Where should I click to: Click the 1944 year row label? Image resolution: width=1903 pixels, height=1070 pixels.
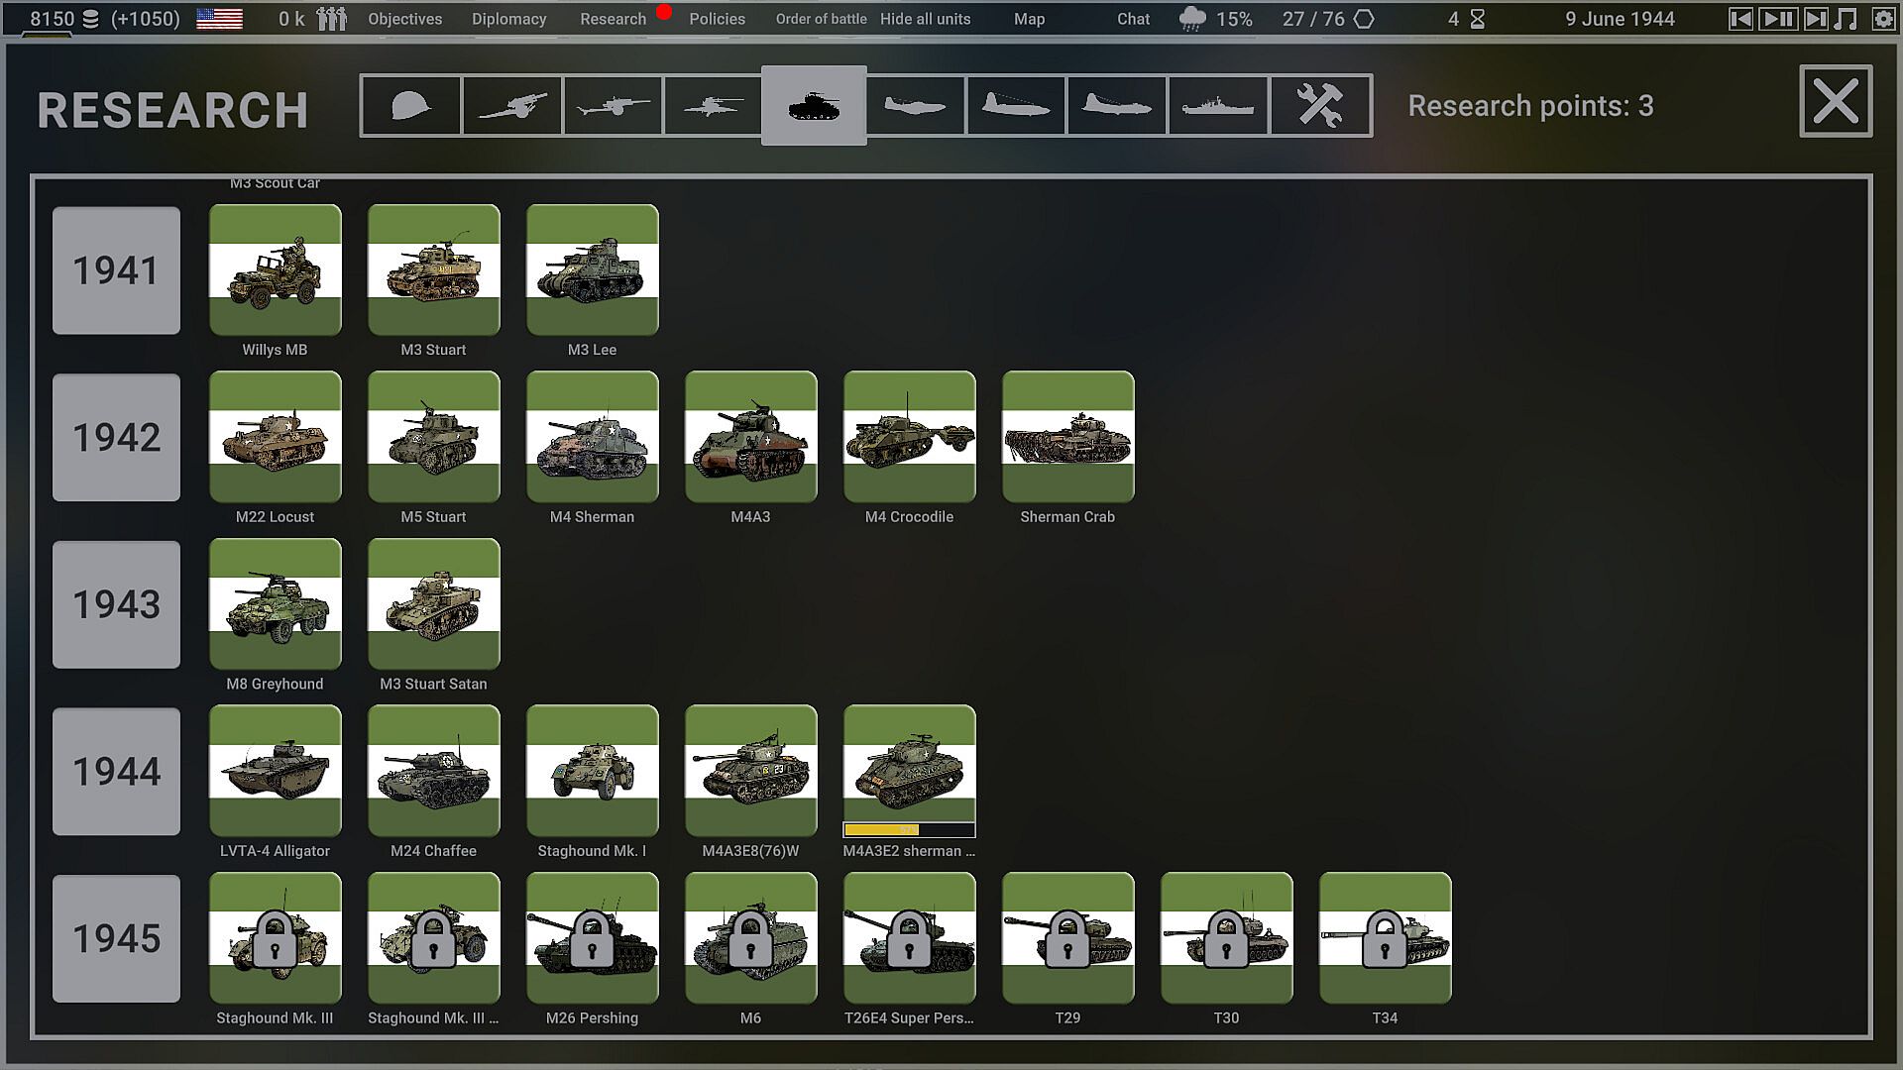click(x=116, y=771)
